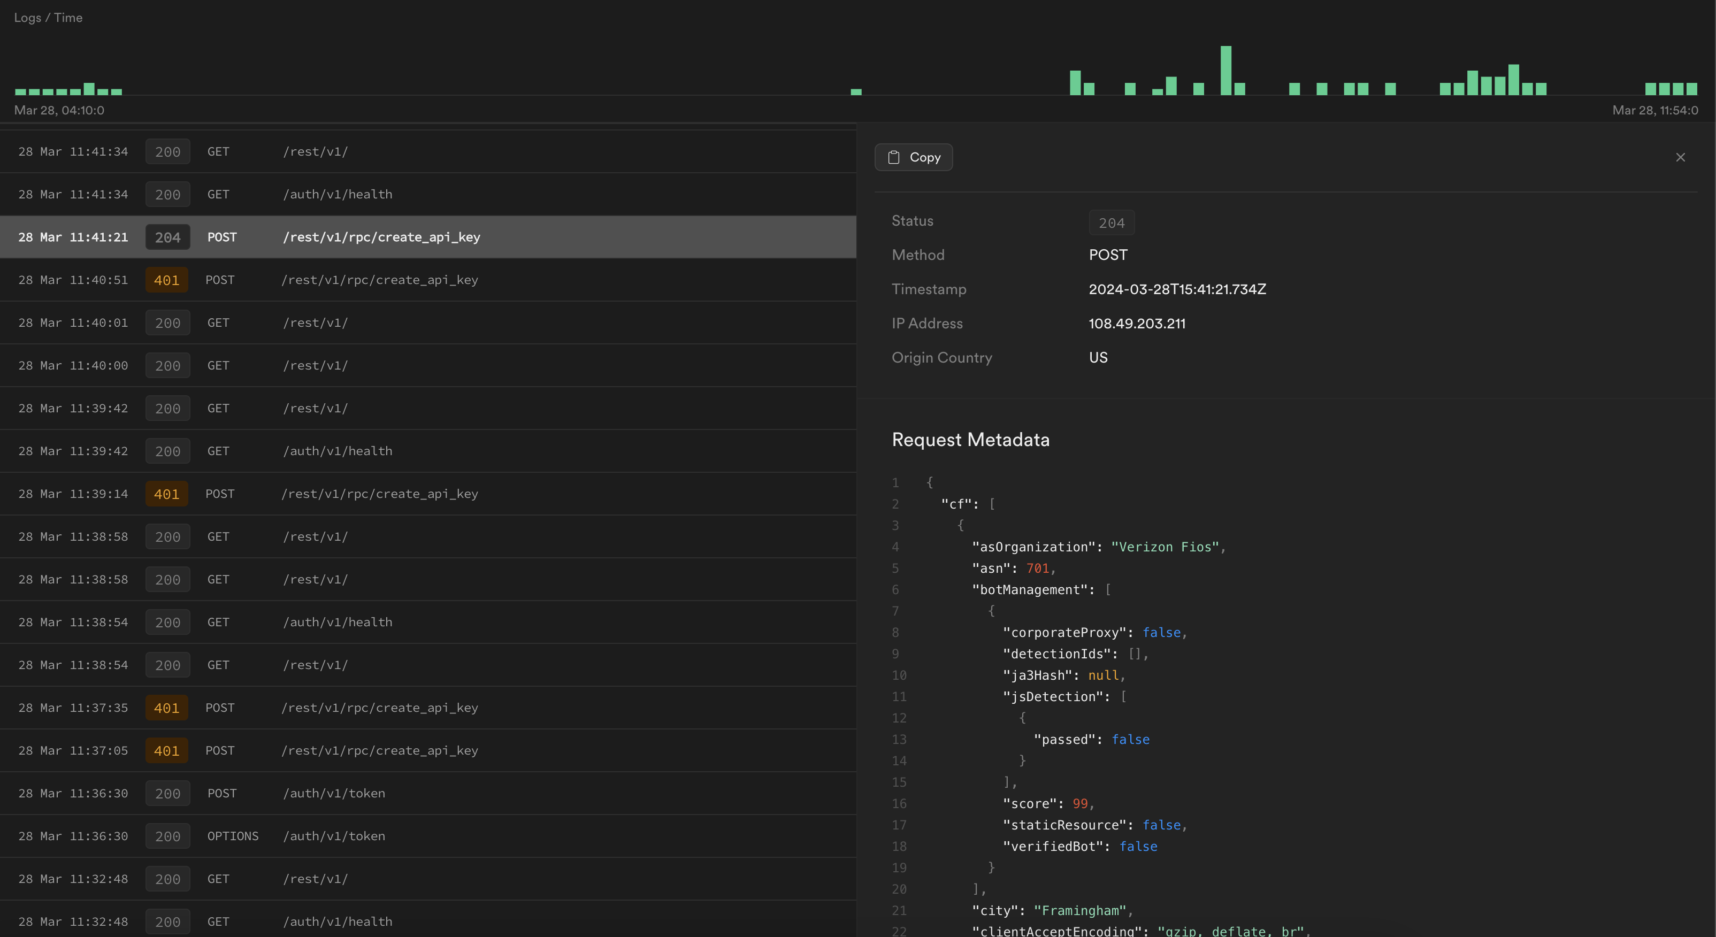Click the tallest bar in the logs chart
Screen dimensions: 1716x937
(x=1225, y=71)
